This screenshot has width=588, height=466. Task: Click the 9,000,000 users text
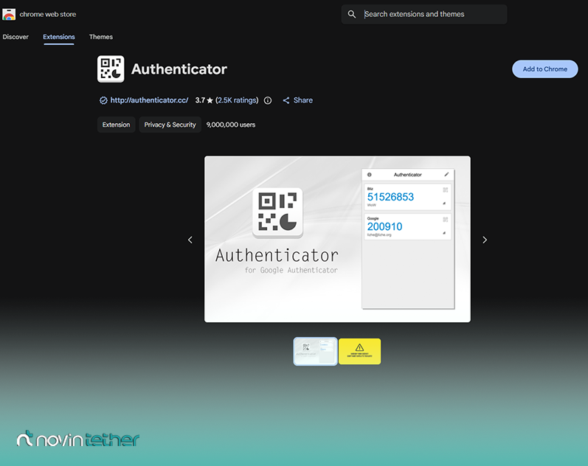[x=231, y=125]
